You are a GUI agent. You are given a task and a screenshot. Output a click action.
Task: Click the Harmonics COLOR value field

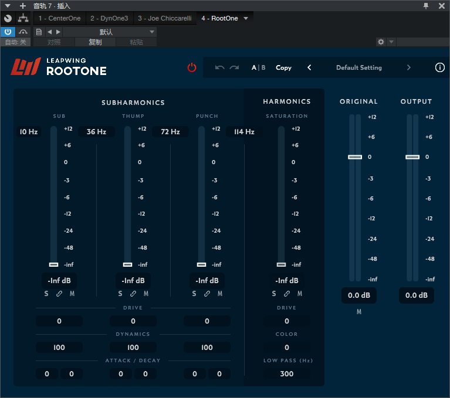click(287, 347)
